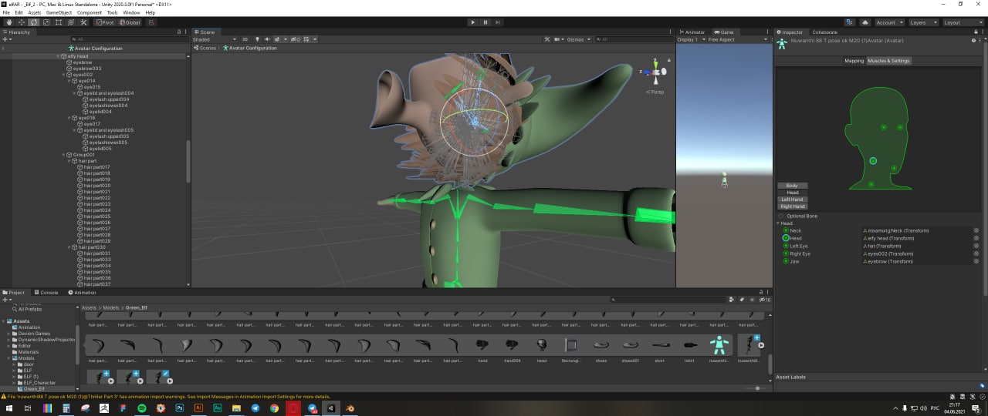Select the Hand tool in the toolbar

click(x=9, y=22)
